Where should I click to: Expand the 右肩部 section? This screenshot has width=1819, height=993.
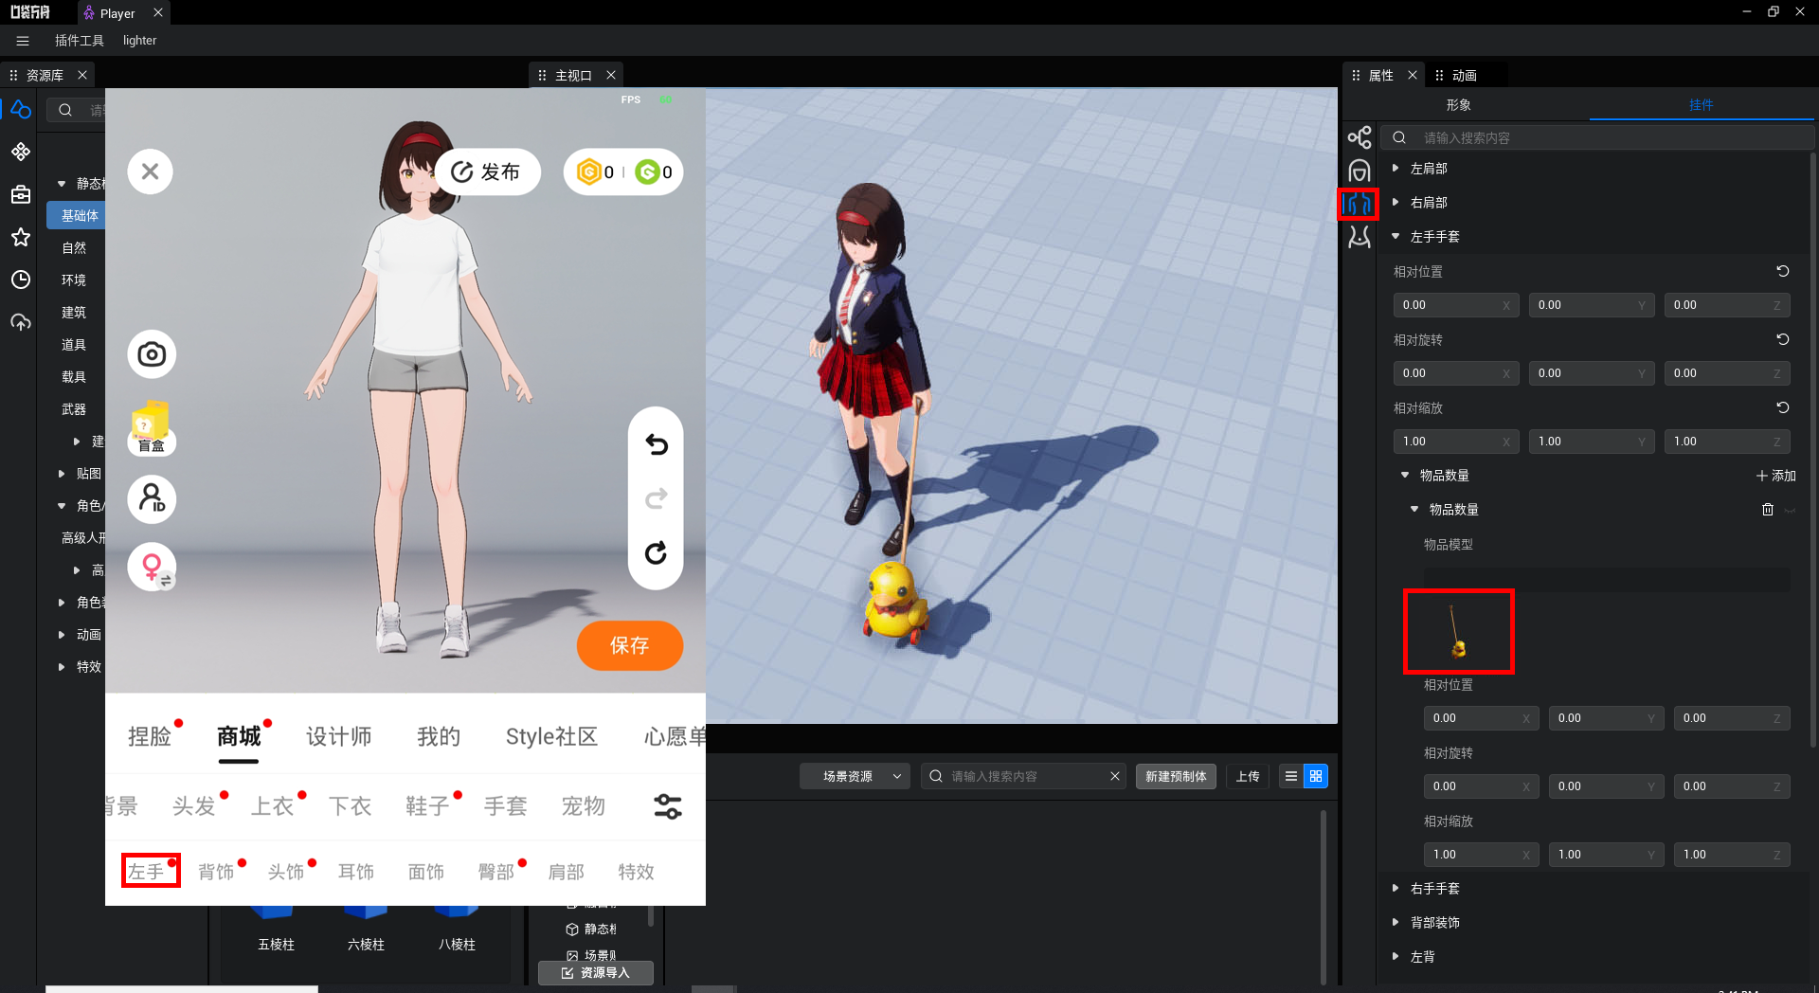pyautogui.click(x=1396, y=202)
